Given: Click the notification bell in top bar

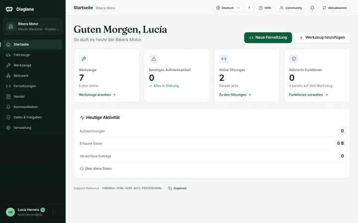Looking at the screenshot, I should [312, 8].
